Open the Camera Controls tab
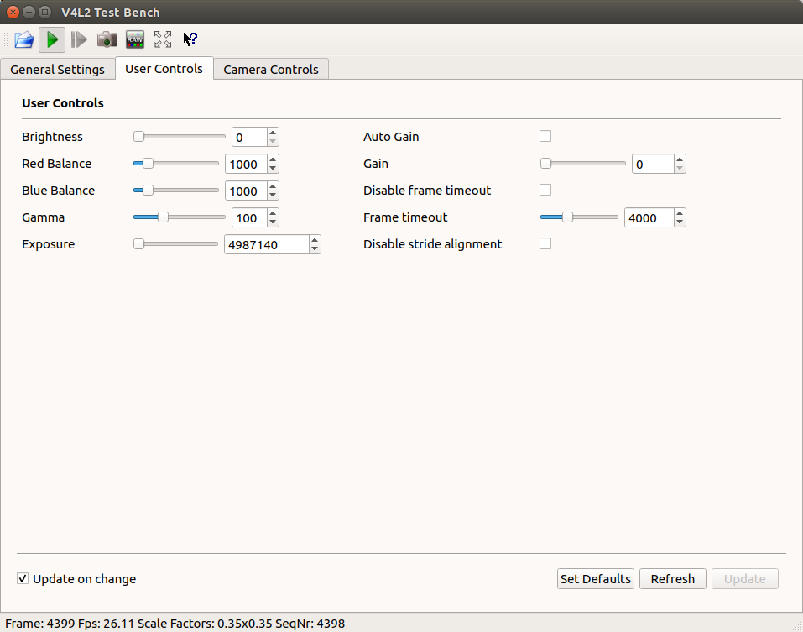 pos(271,69)
